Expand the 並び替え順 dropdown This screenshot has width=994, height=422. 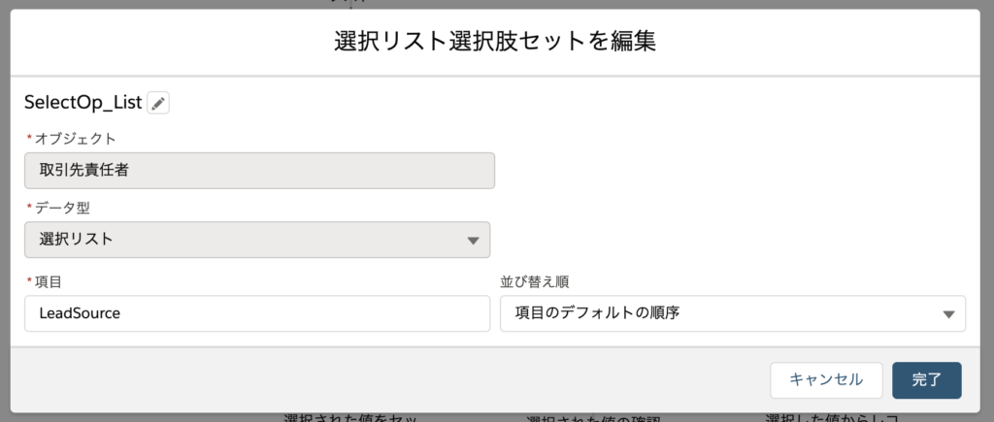point(733,313)
